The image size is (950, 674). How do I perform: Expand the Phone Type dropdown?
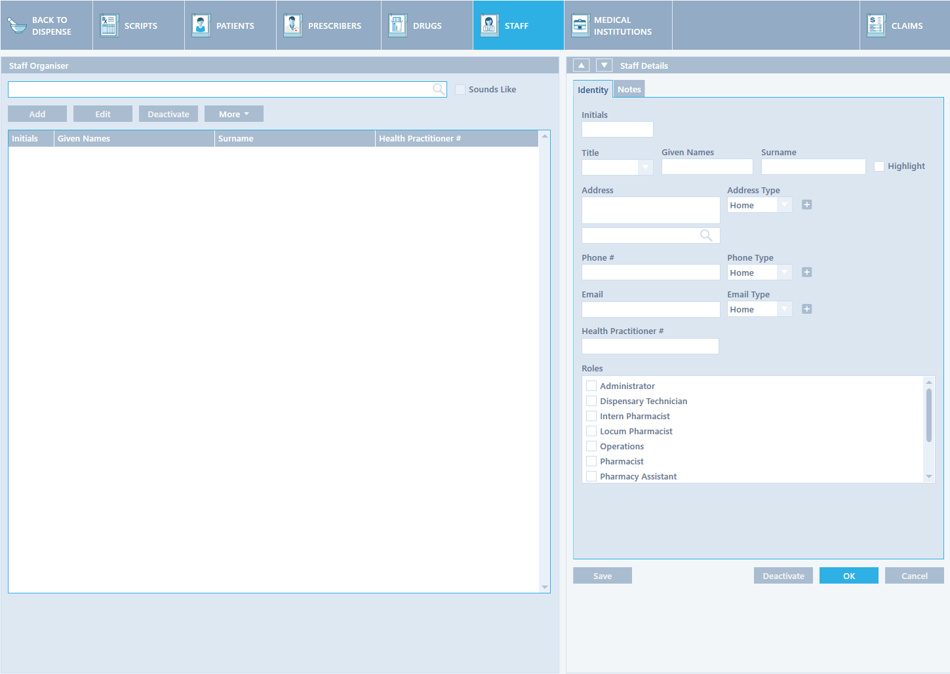784,272
